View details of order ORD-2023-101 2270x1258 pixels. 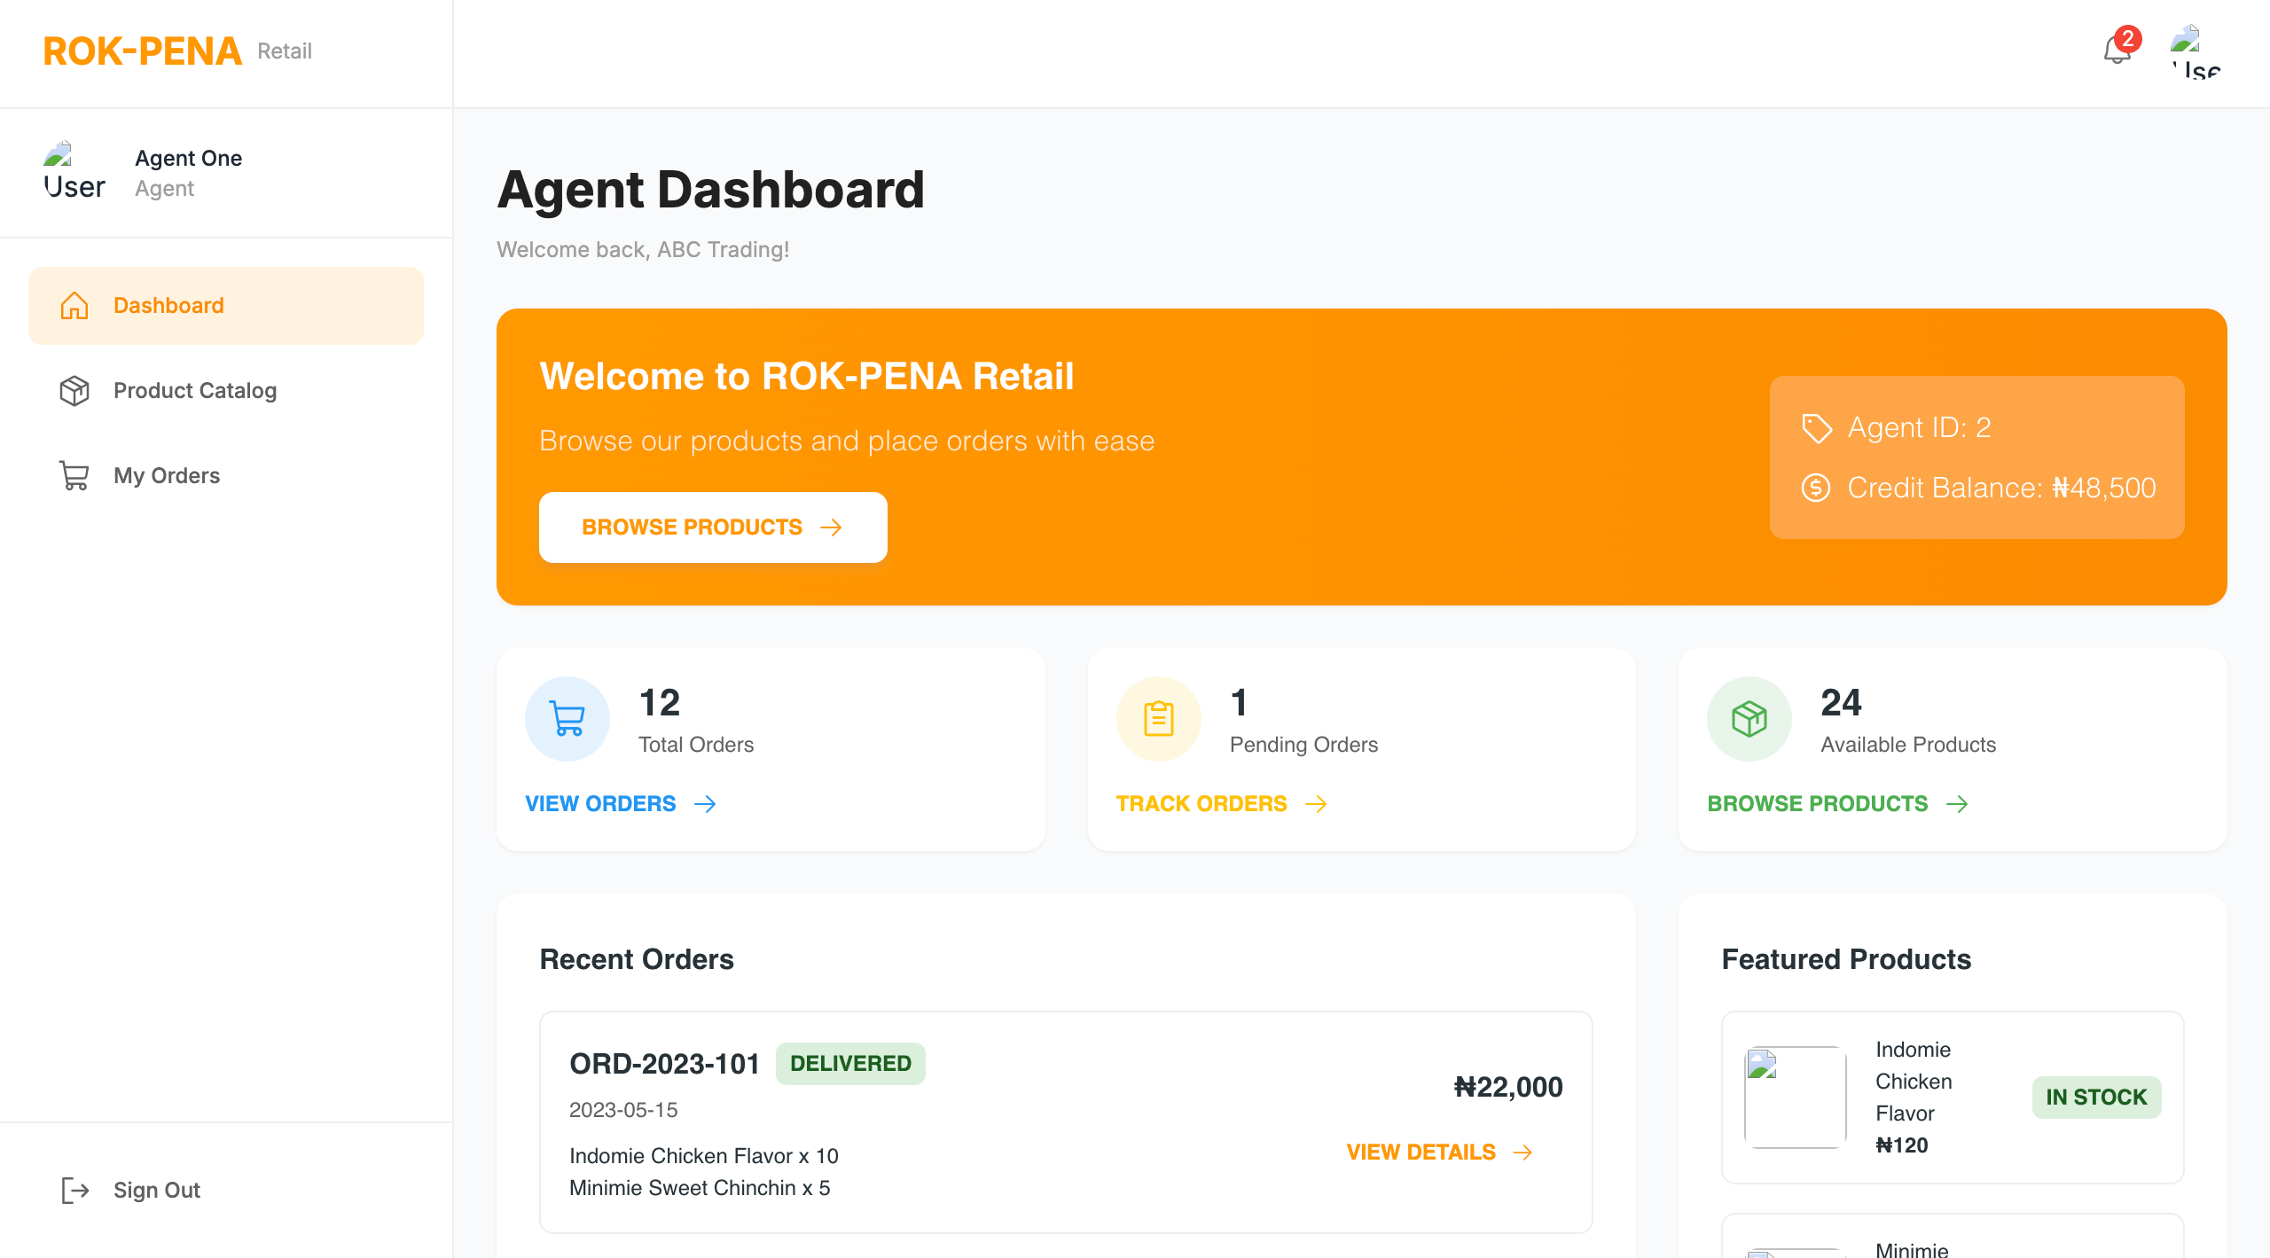tap(1438, 1152)
